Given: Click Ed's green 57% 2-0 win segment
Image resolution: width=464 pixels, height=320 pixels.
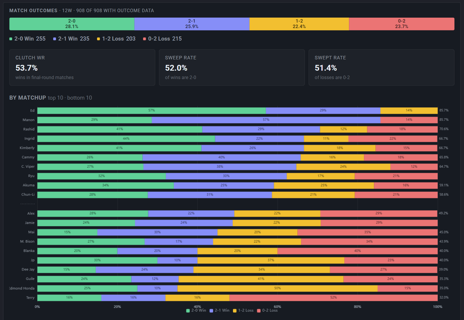Looking at the screenshot, I should coord(152,111).
